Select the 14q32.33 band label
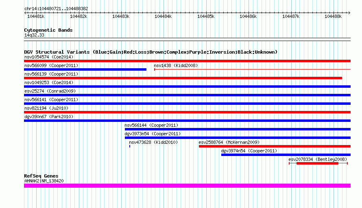 click(x=34, y=35)
